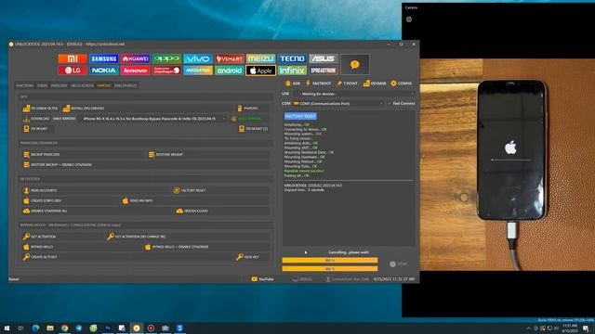Select the Nokia brand tile
This screenshot has width=595, height=334.
tap(103, 71)
